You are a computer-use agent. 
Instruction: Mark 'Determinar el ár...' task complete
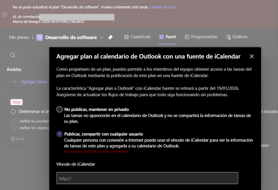tap(13, 112)
